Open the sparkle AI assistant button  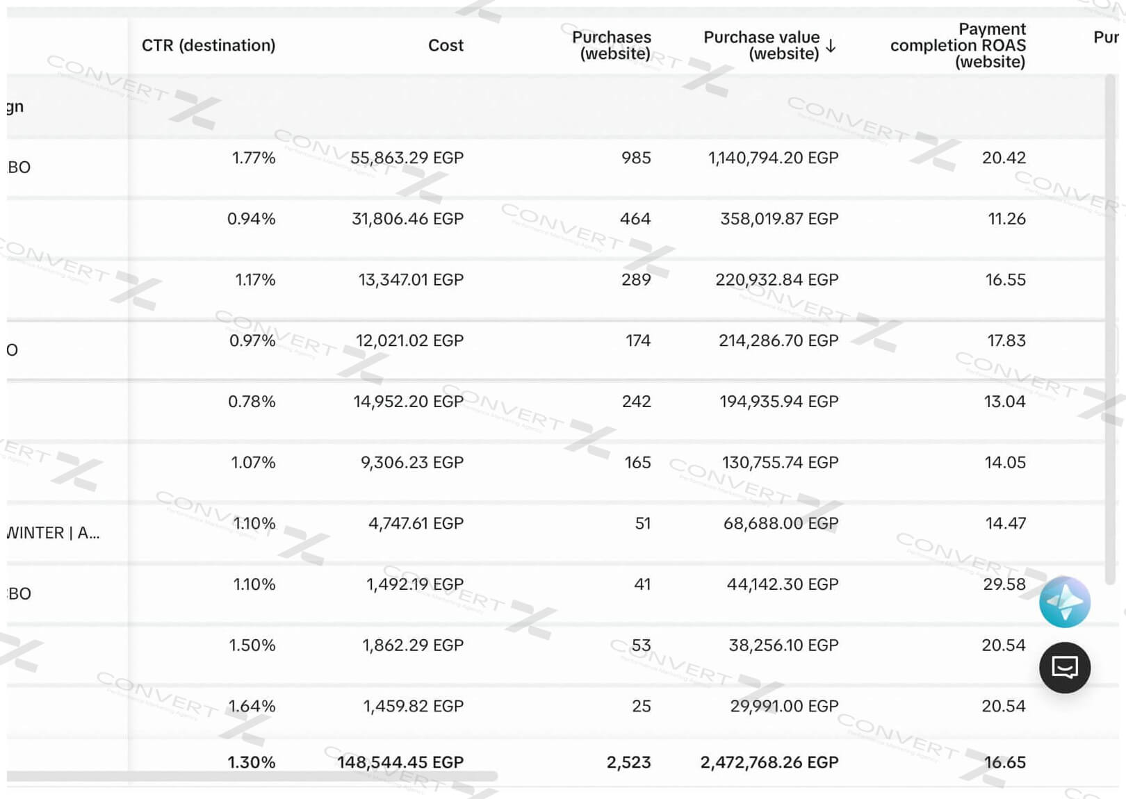pos(1064,602)
